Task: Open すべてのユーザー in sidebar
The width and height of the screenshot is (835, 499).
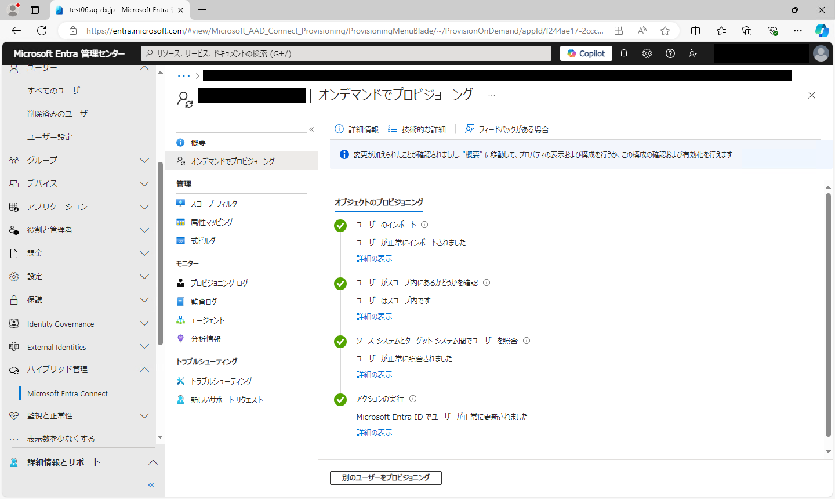Action: tap(57, 91)
